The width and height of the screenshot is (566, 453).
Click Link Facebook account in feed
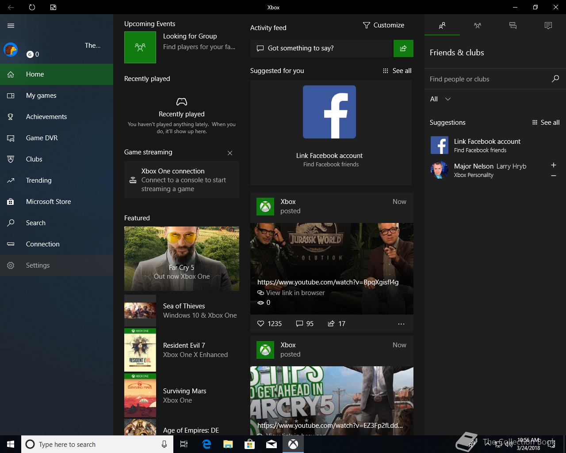pyautogui.click(x=329, y=156)
